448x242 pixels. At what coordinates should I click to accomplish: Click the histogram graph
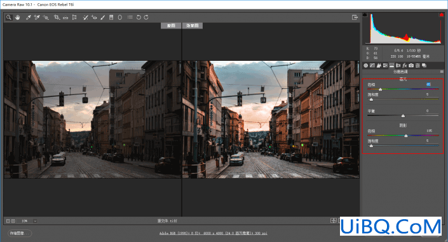point(403,29)
